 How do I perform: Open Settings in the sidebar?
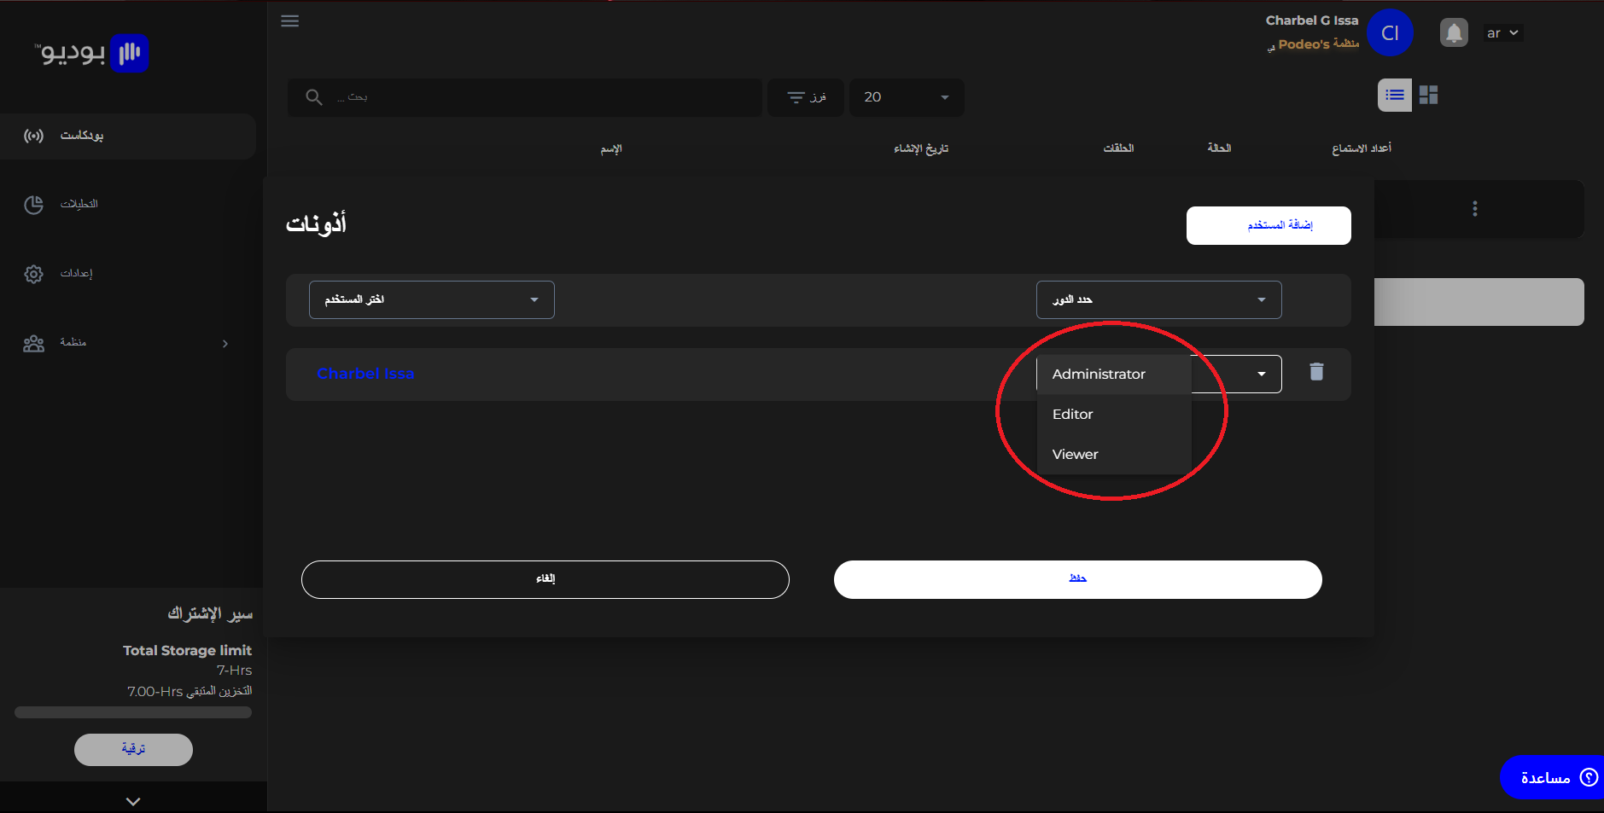(76, 273)
